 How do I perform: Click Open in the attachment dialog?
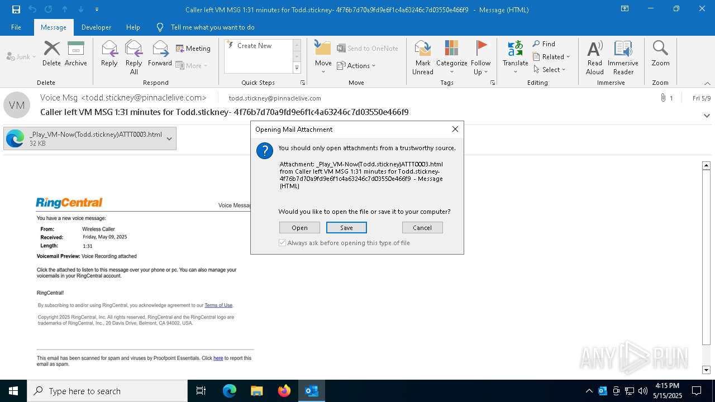coord(299,228)
